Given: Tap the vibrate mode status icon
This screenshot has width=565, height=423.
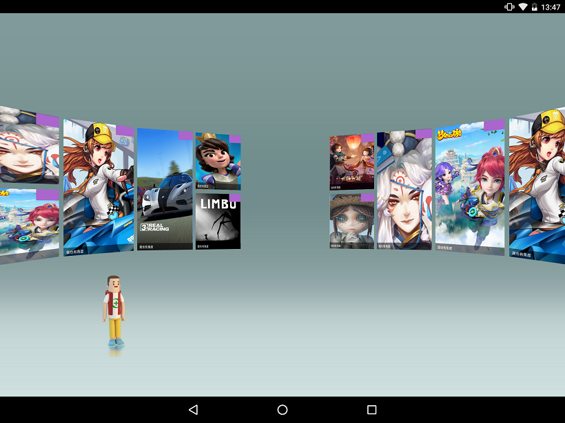Looking at the screenshot, I should coord(509,7).
